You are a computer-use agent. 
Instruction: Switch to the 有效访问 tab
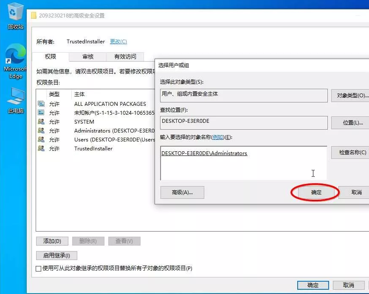click(125, 57)
